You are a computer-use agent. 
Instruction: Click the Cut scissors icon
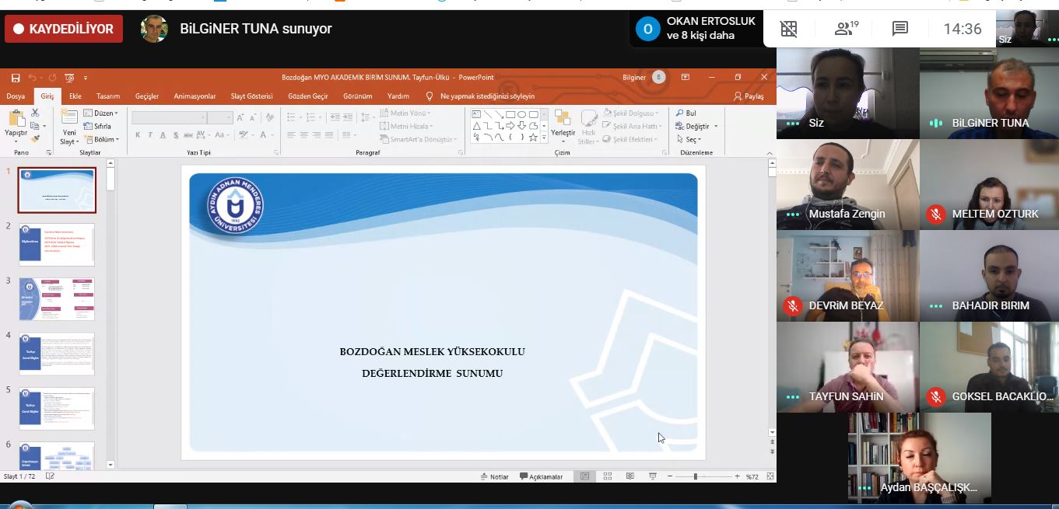(35, 113)
